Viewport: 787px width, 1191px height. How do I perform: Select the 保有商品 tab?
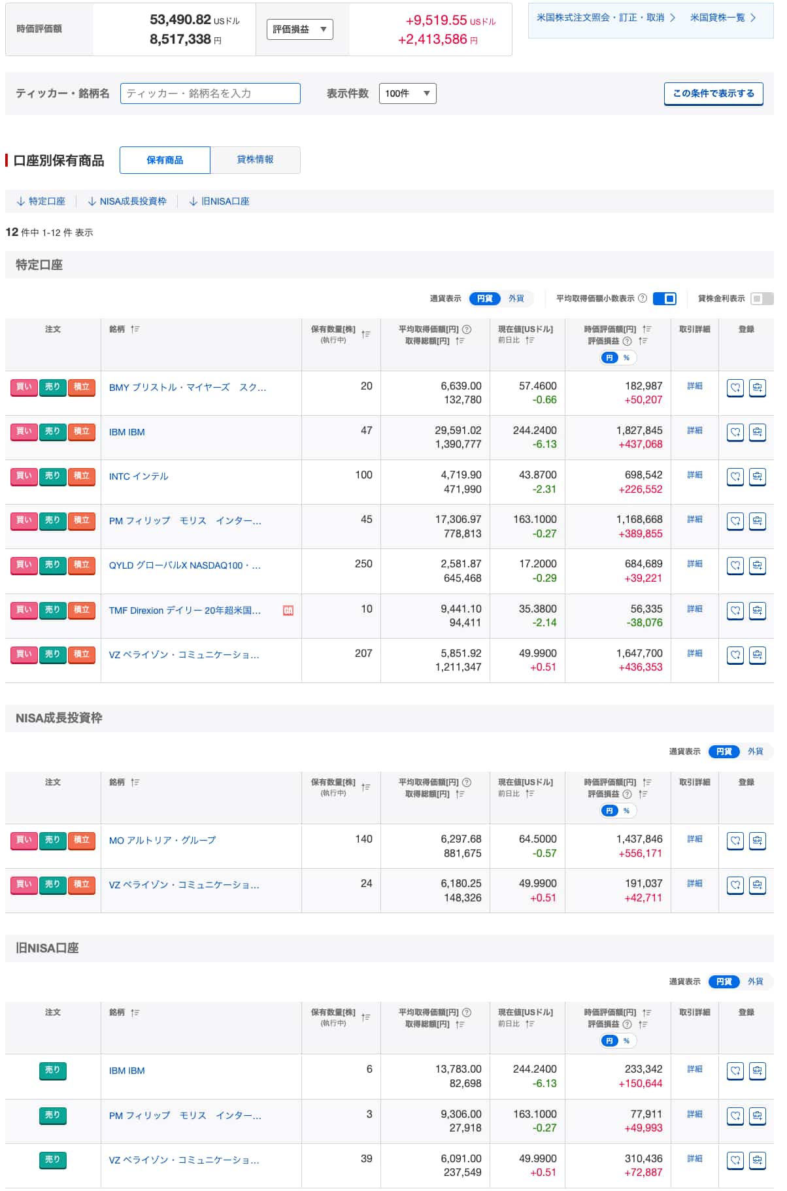pos(165,160)
